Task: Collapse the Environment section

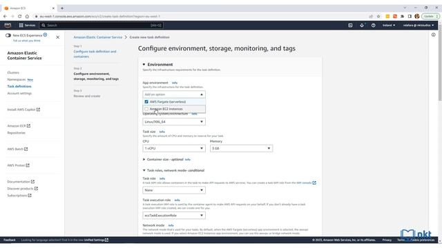Action: point(144,65)
